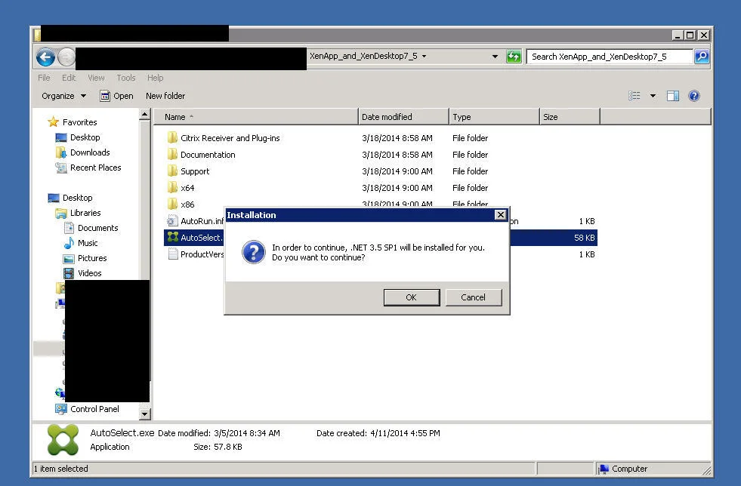Click OK in the Installation dialog
The height and width of the screenshot is (486, 741).
412,297
